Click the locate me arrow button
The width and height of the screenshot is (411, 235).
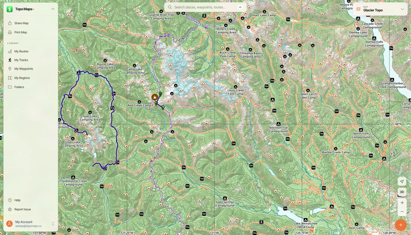click(402, 182)
